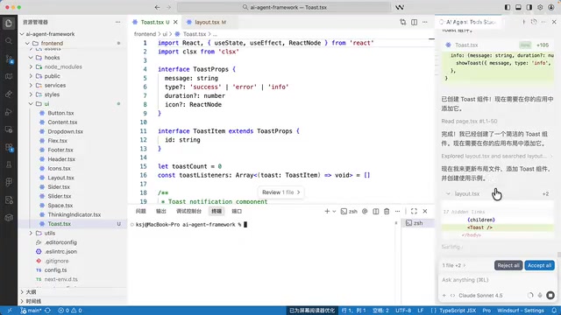561x315 pixels.
Task: Open terminal panel more actions
Action: click(397, 212)
